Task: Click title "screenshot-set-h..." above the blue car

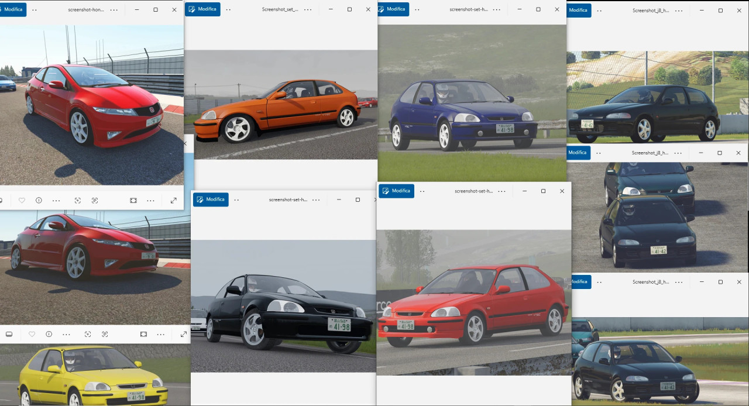Action: pyautogui.click(x=468, y=10)
